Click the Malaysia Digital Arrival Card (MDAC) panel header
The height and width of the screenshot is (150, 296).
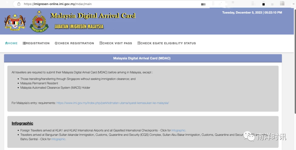(x=143, y=58)
